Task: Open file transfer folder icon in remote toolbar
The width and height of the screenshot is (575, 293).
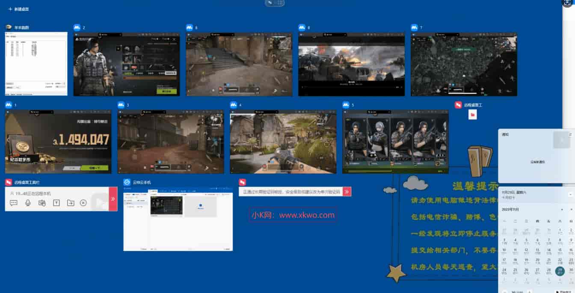Action: coord(71,203)
